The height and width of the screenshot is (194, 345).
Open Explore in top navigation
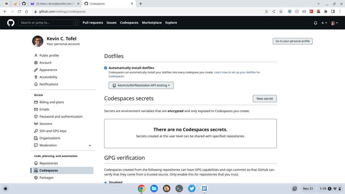(171, 23)
